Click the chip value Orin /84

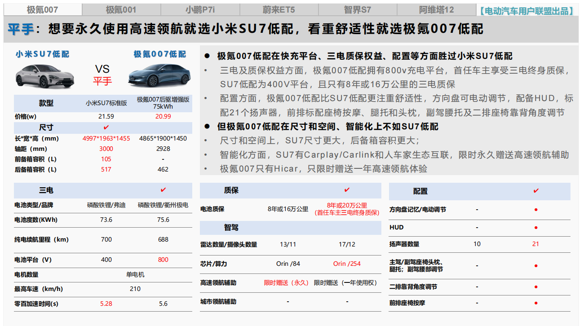(288, 264)
